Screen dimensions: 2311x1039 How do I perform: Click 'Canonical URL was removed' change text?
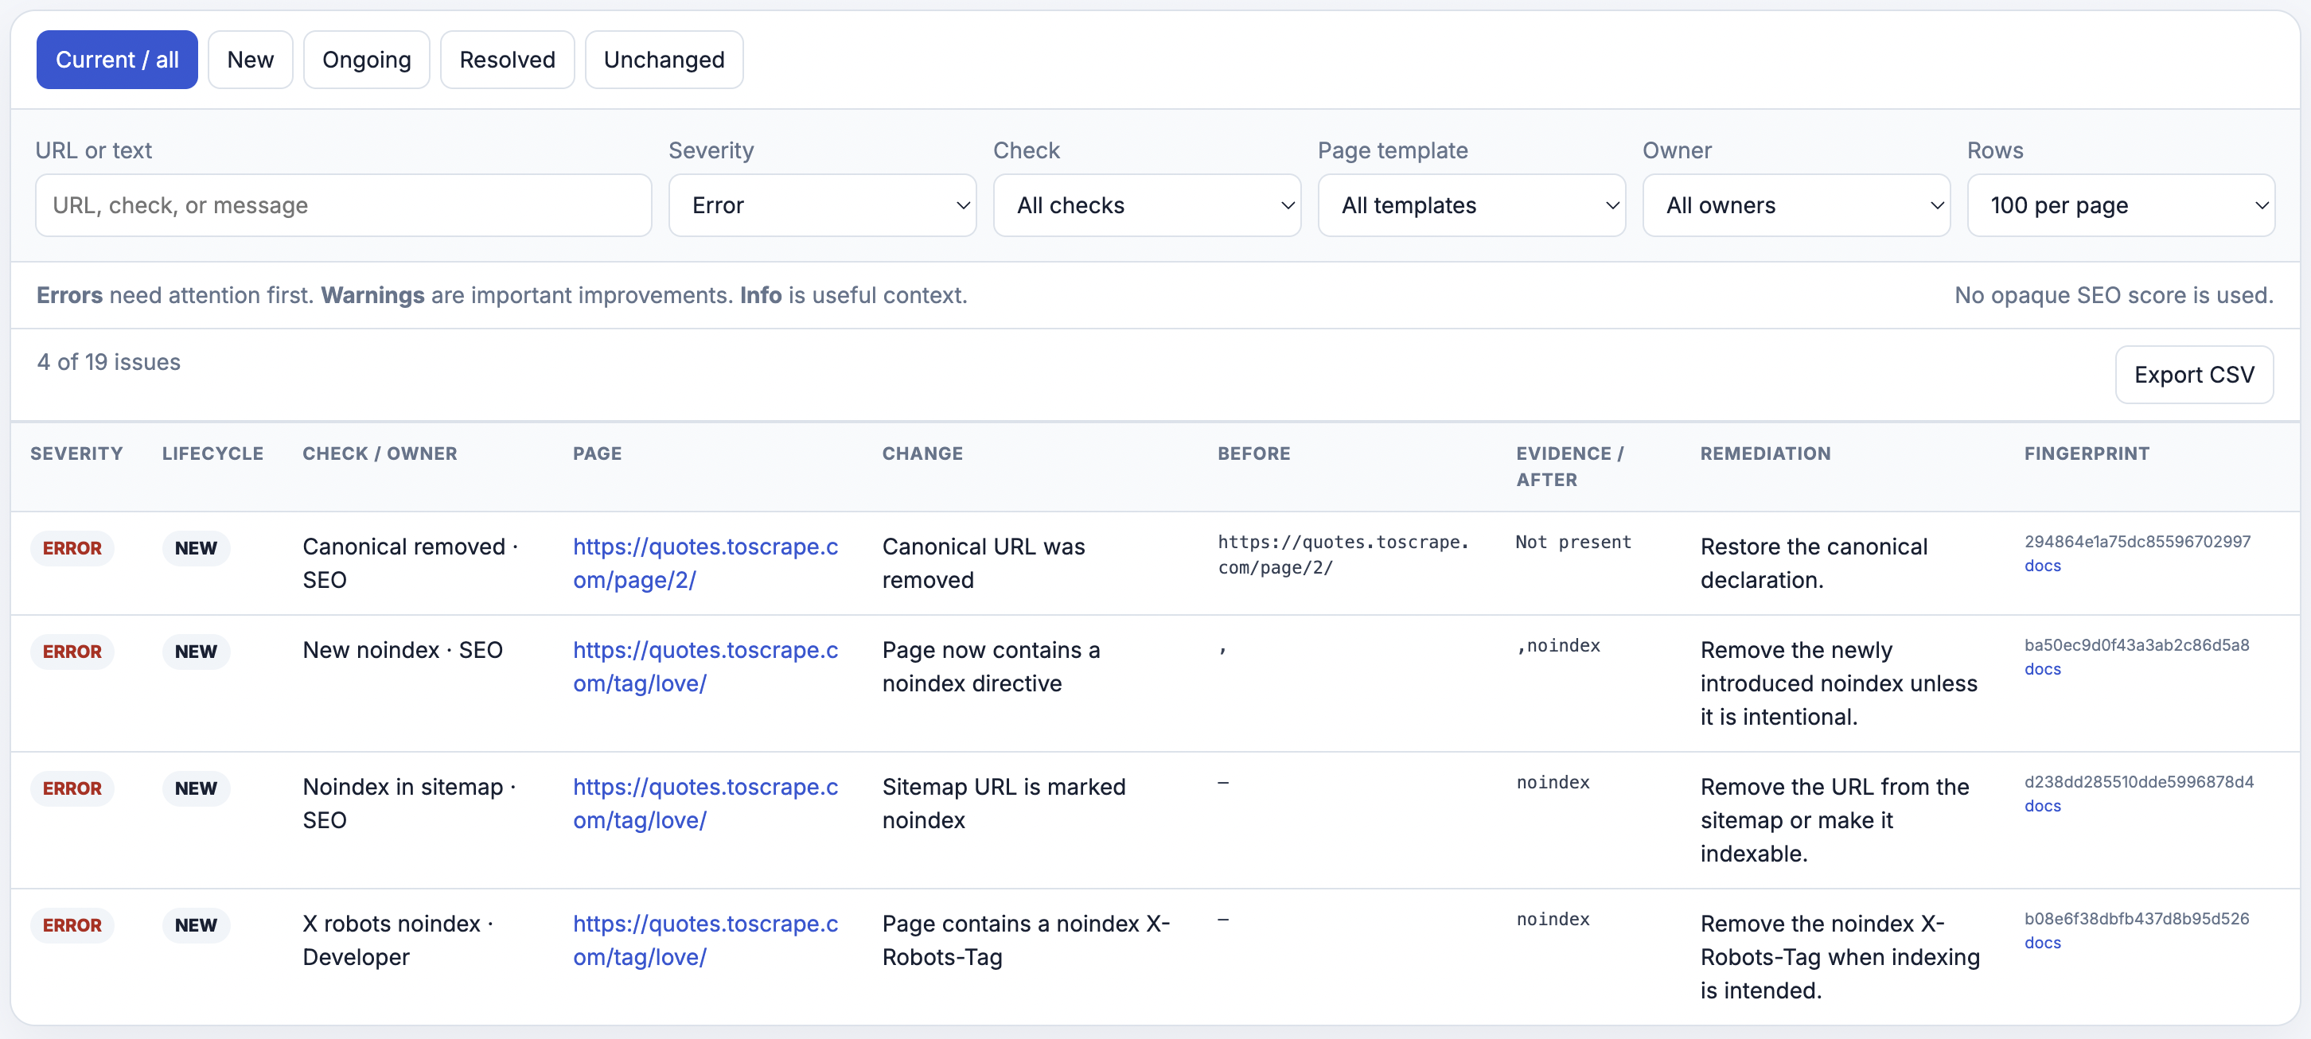(x=984, y=563)
